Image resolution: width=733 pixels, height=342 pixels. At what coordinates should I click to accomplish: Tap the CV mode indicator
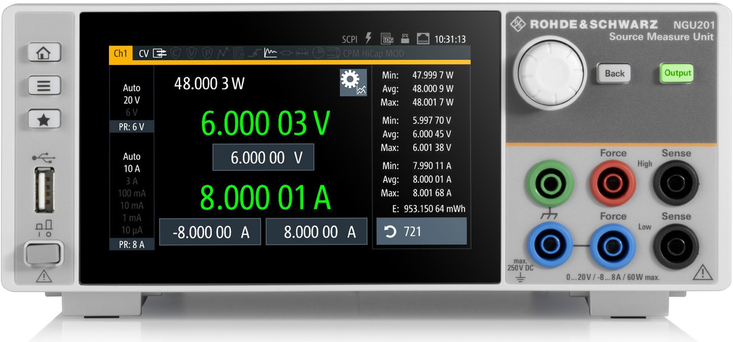(144, 54)
